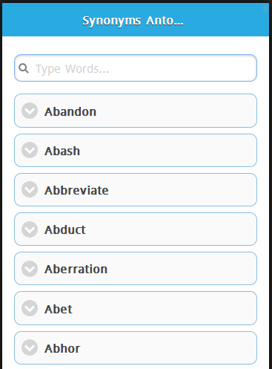
Task: Show synonyms for Abhor
Action: [x=136, y=347]
